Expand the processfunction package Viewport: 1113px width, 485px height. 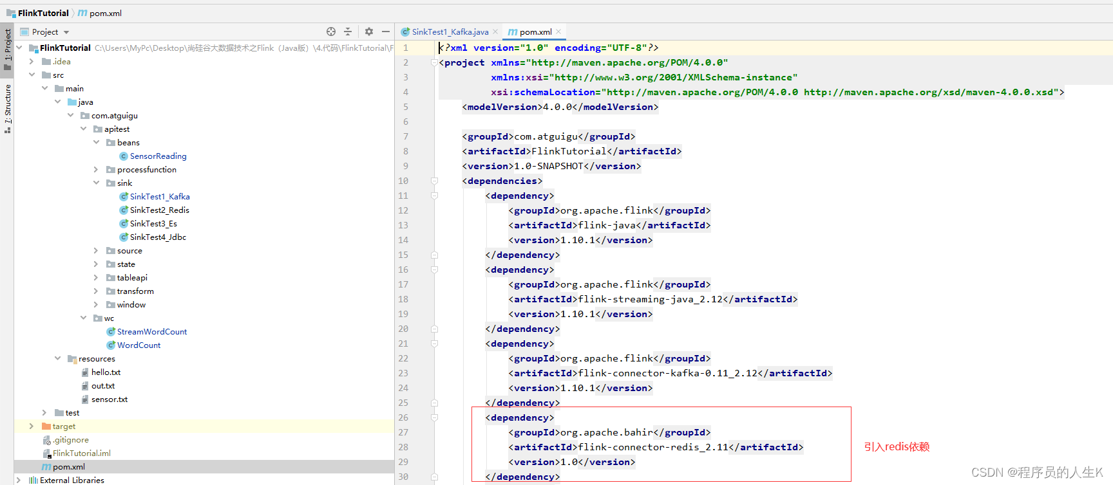(x=96, y=170)
